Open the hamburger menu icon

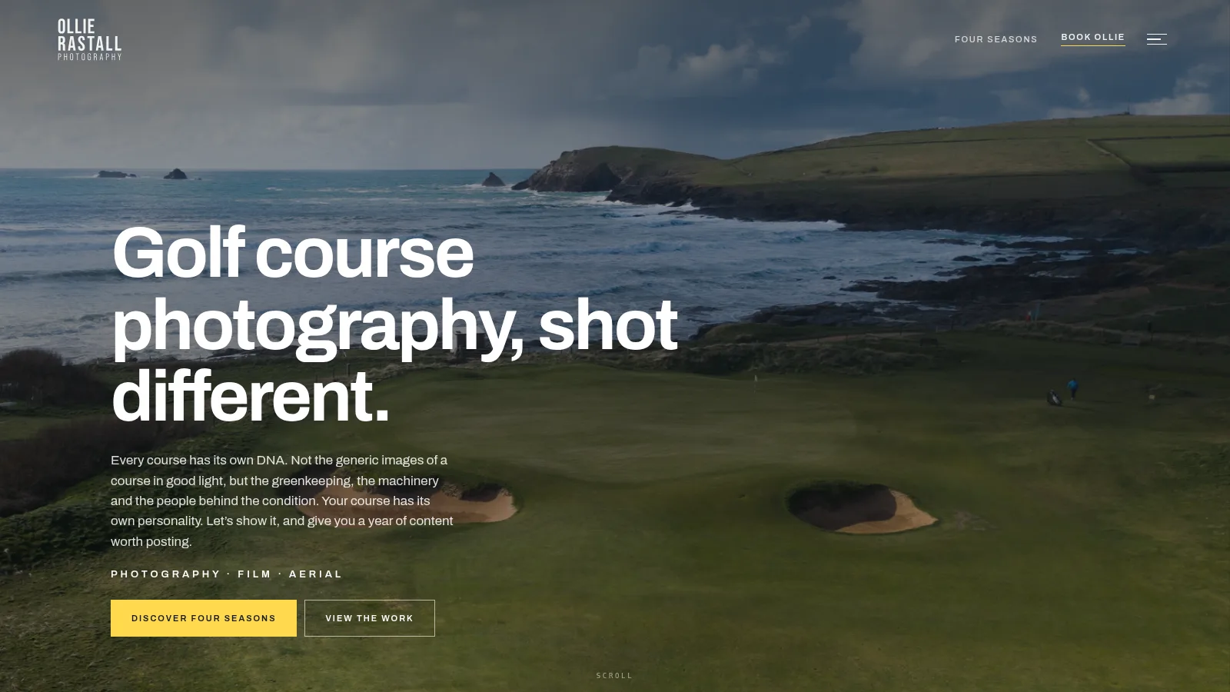(1156, 38)
